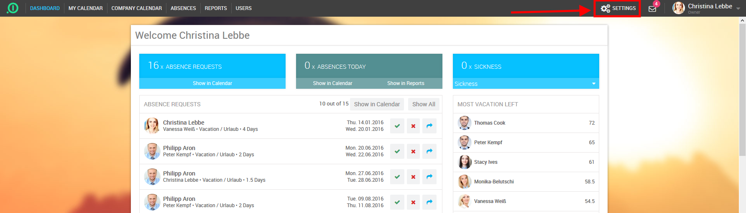Approve Philipp Aron's 27.06.2016 request
The height and width of the screenshot is (213, 746).
pyautogui.click(x=397, y=177)
